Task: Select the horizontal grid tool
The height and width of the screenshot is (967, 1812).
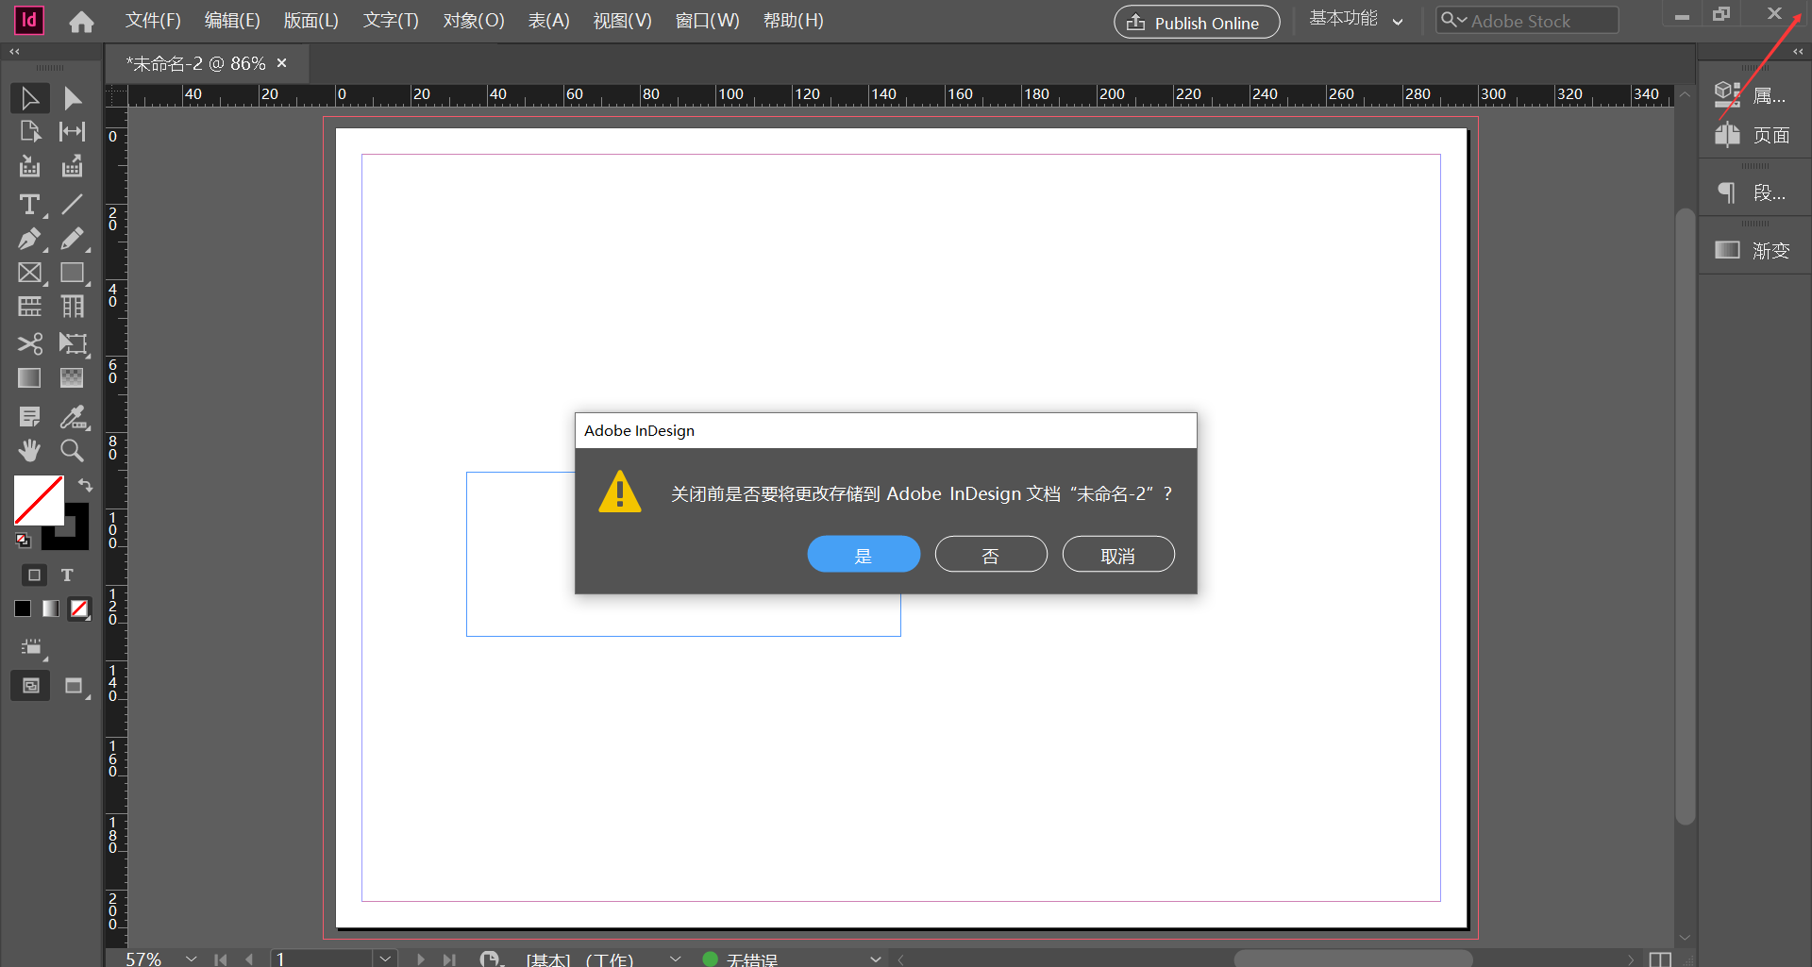Action: click(29, 307)
